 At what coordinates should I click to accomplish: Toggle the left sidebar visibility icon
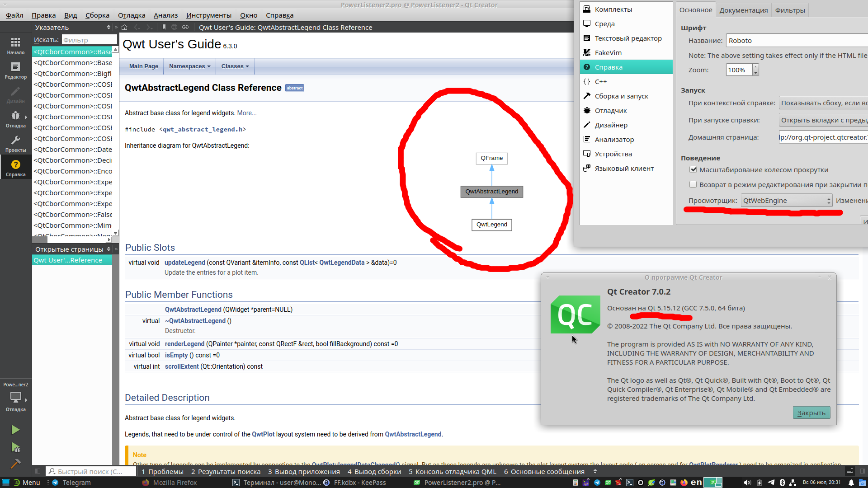point(38,471)
